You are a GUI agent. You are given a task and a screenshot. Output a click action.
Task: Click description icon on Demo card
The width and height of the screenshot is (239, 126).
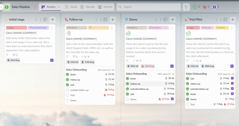(x=127, y=61)
